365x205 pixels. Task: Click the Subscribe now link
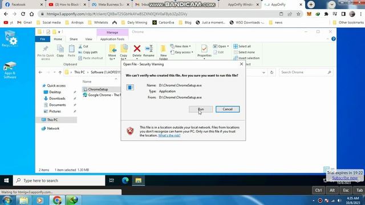point(344,178)
